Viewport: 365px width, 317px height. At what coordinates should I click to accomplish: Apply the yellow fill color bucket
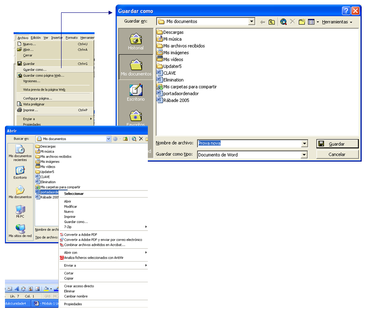coord(46,289)
